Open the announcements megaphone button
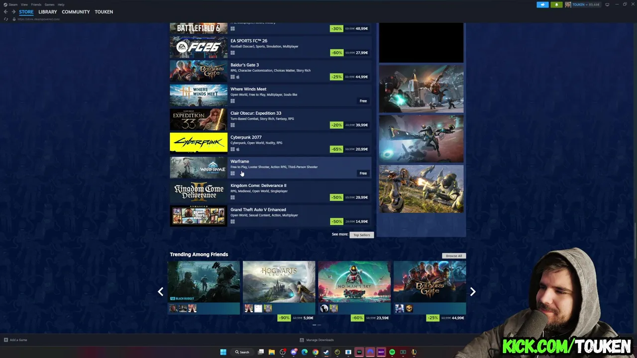Viewport: 637px width, 358px height. [542, 4]
